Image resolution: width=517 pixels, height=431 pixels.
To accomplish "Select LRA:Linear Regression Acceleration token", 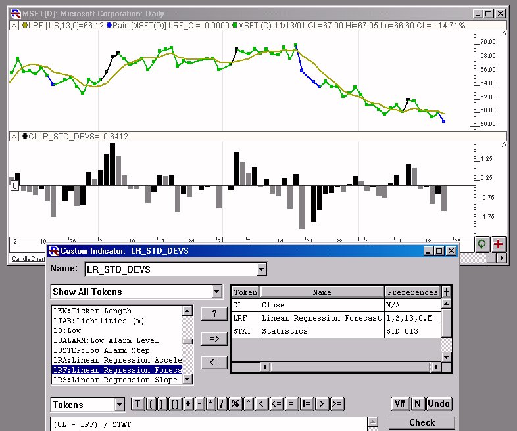I will pos(117,360).
